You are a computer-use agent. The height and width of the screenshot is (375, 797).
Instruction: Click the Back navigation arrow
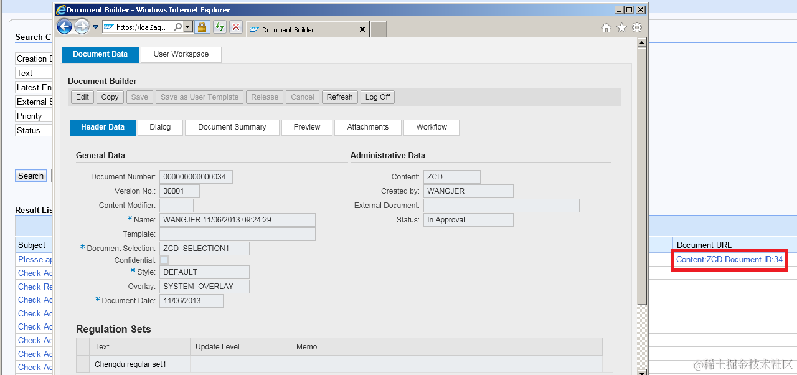pos(64,26)
